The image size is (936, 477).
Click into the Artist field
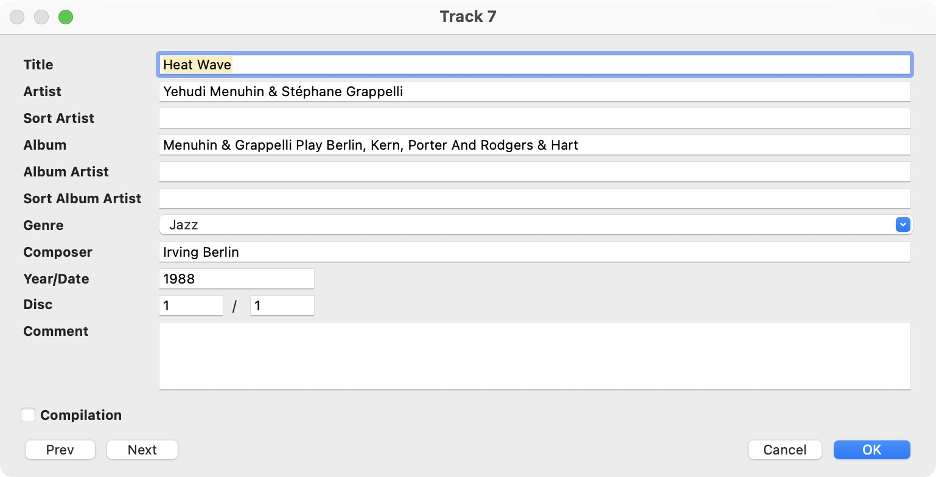[535, 91]
